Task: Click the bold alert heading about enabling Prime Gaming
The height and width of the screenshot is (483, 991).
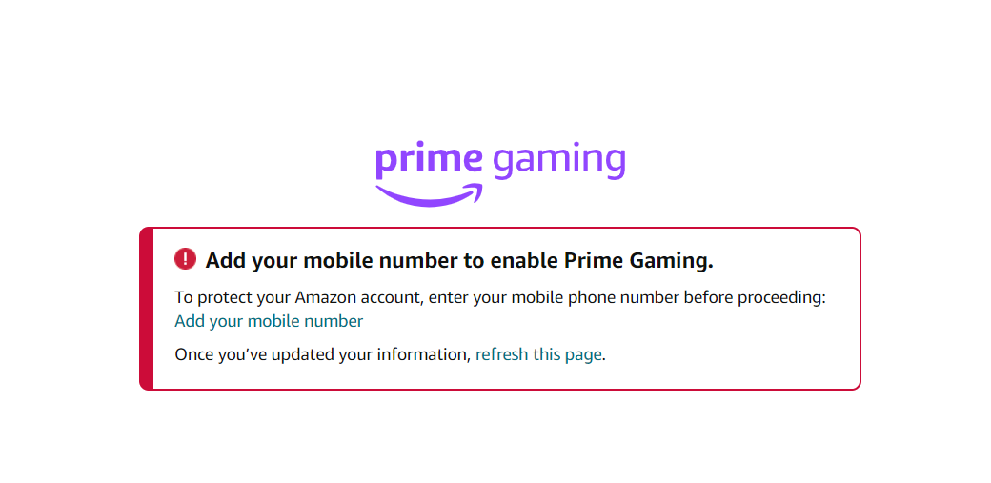Action: click(x=459, y=260)
